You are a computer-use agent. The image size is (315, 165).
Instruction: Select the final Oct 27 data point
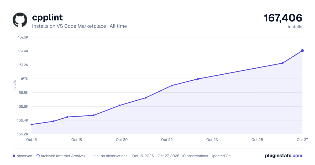point(302,51)
